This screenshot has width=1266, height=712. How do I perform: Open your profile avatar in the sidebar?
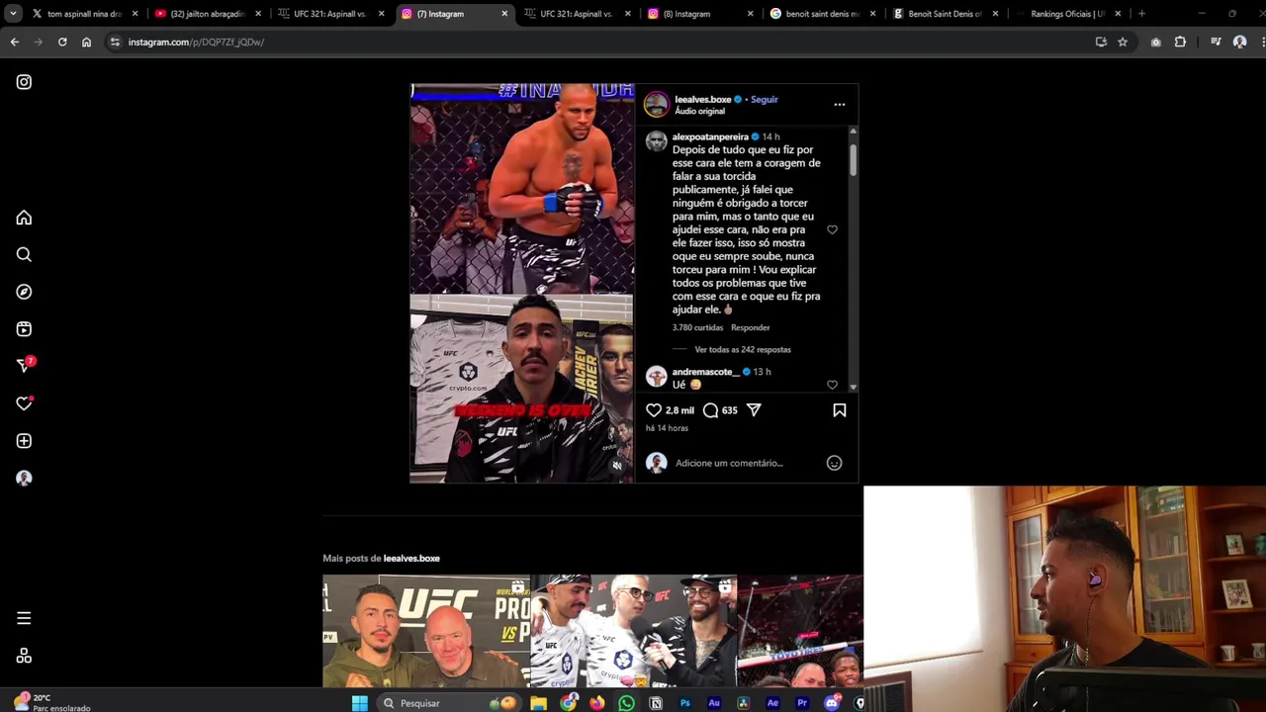[x=24, y=478]
